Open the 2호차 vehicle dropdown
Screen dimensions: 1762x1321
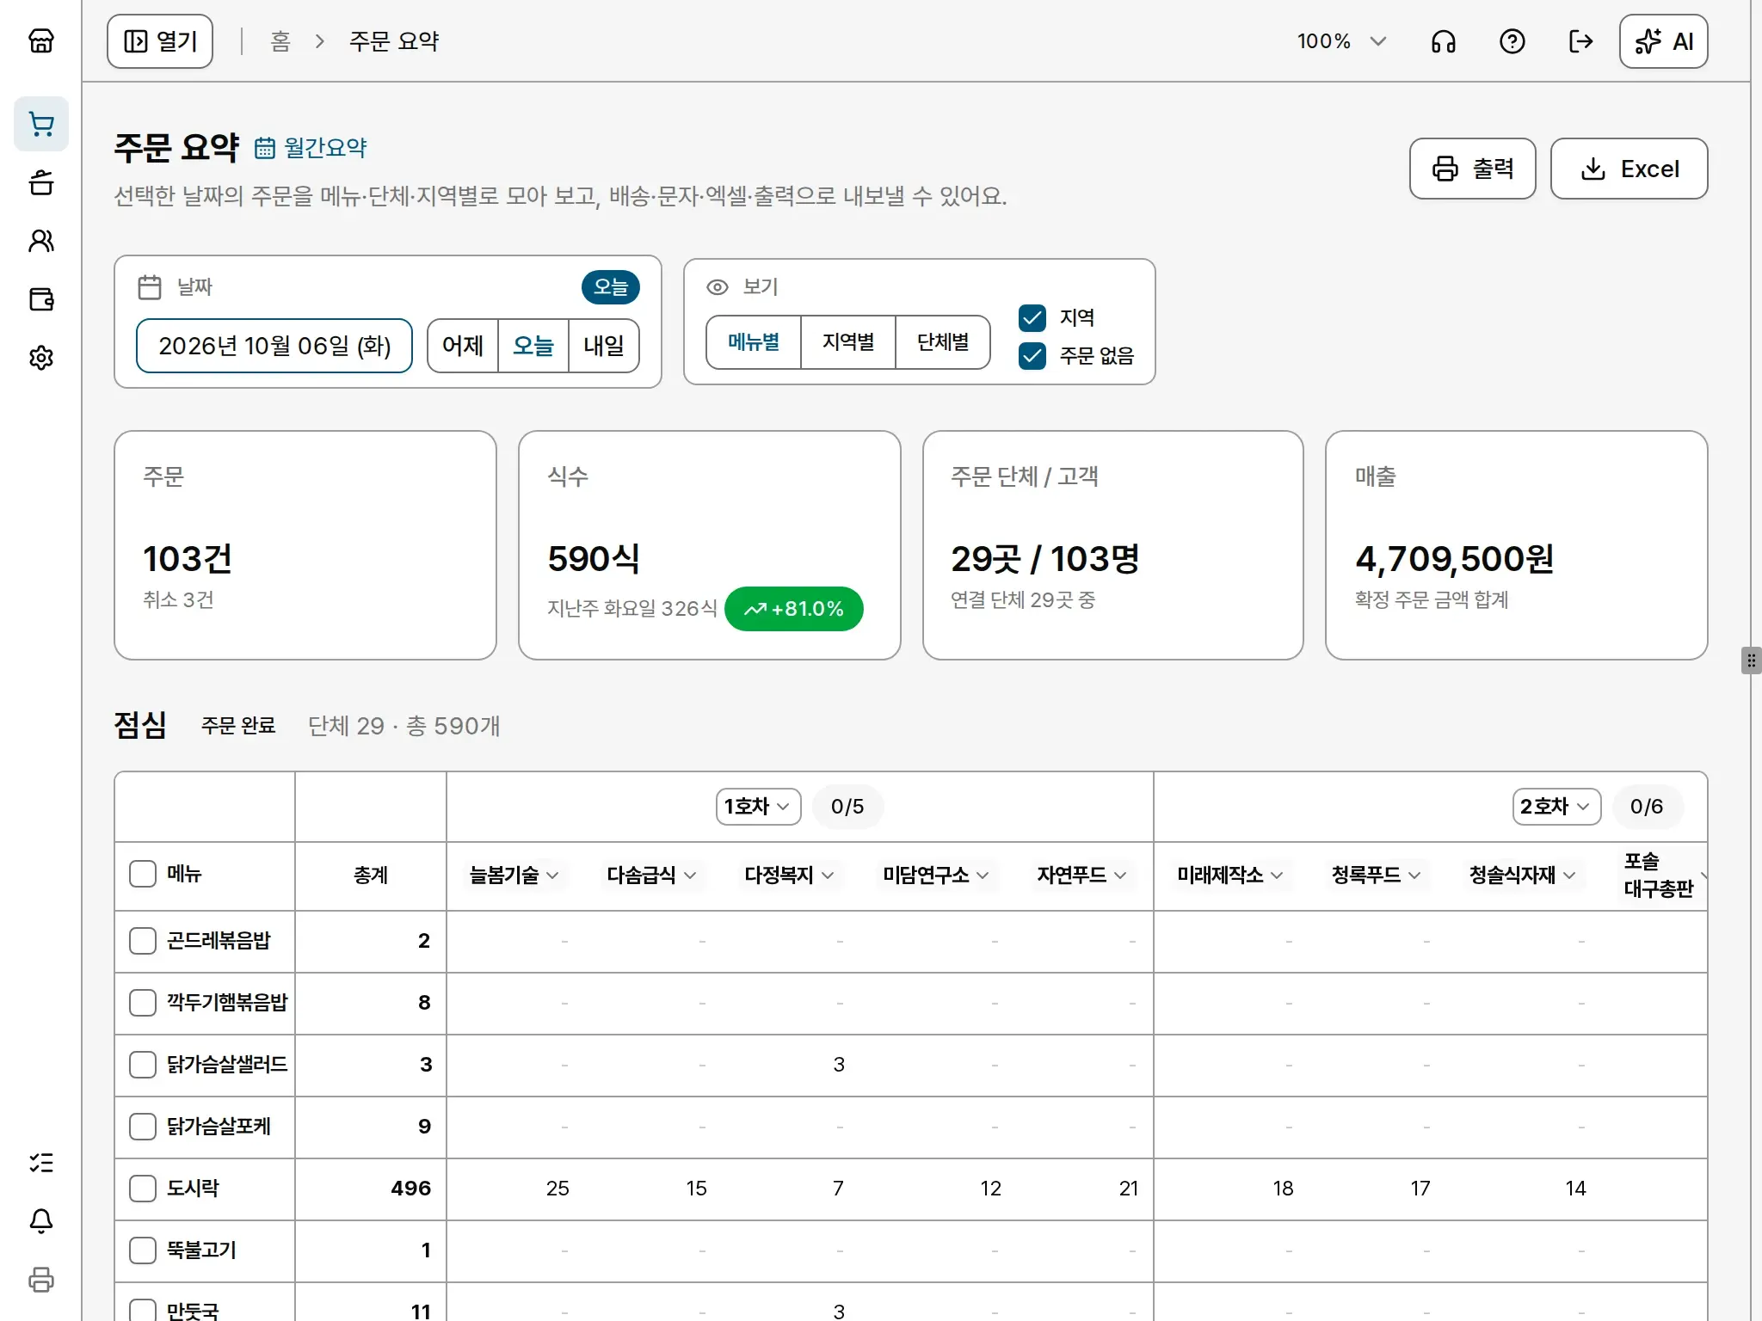tap(1556, 807)
